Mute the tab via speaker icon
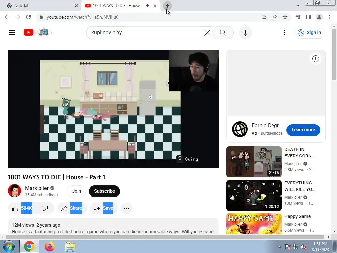This screenshot has height=253, width=337. tap(148, 6)
